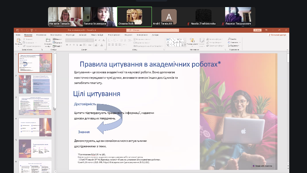Toggle underline text formatting
This screenshot has width=307, height=173.
(74, 46)
